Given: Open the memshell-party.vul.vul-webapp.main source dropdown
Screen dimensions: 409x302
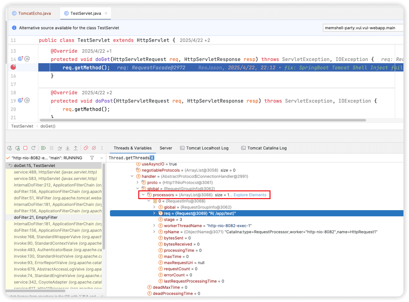Looking at the screenshot, I should click(363, 28).
